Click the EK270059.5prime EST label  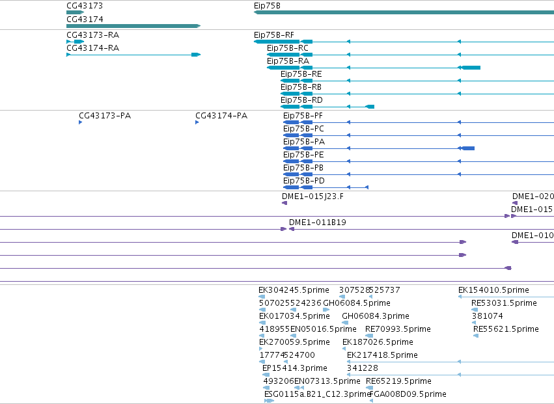(294, 343)
